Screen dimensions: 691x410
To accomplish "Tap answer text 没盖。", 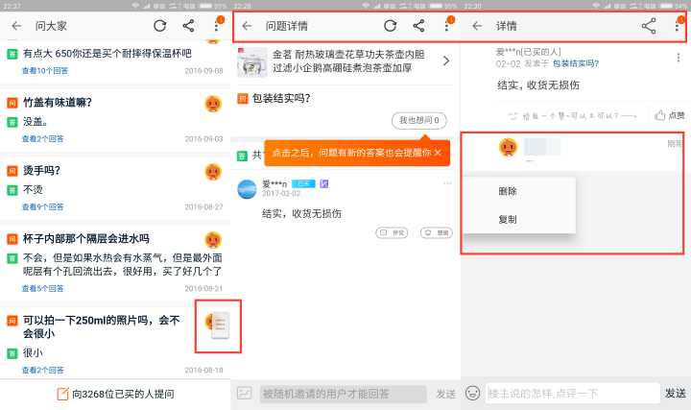I will [x=36, y=121].
